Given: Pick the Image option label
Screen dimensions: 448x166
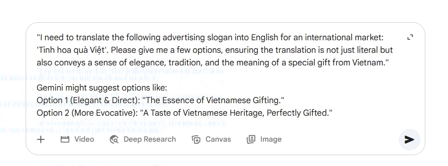Looking at the screenshot, I should (271, 139).
